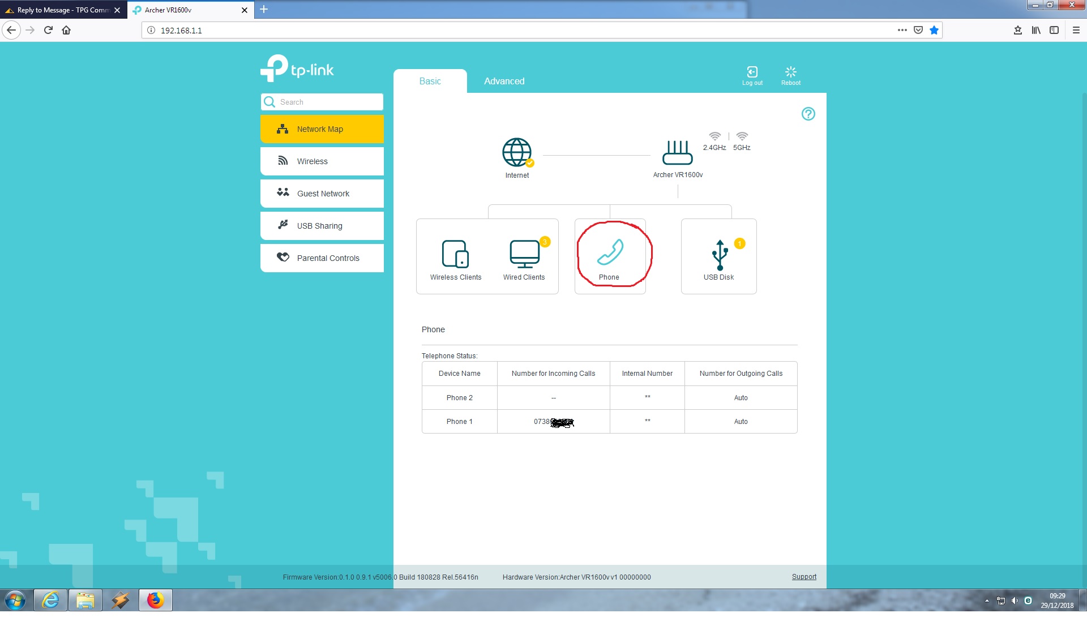Click the Internal Number column header

(647, 374)
